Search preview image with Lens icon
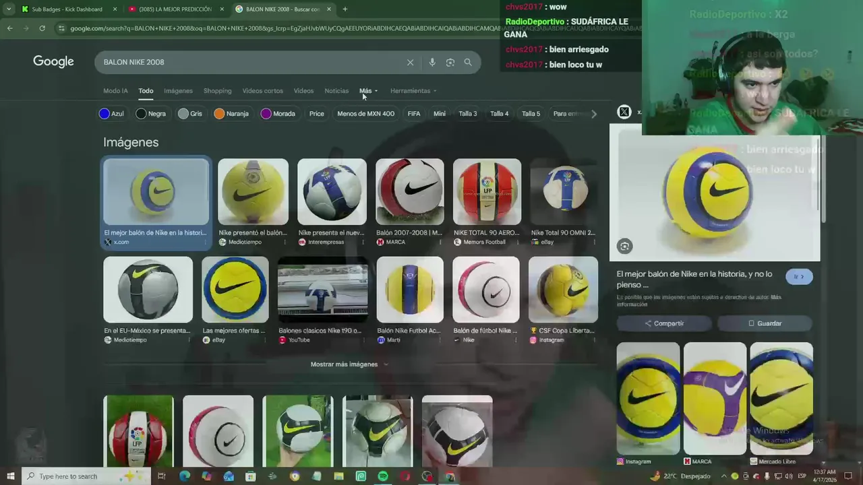This screenshot has height=485, width=863. [x=625, y=247]
